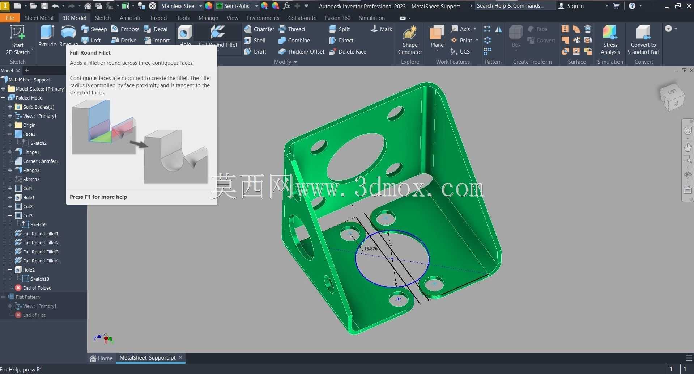
Task: Click the Combine tool
Action: click(x=294, y=41)
